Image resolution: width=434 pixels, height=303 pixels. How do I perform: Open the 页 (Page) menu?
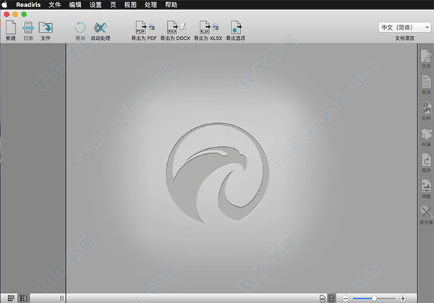pos(113,5)
